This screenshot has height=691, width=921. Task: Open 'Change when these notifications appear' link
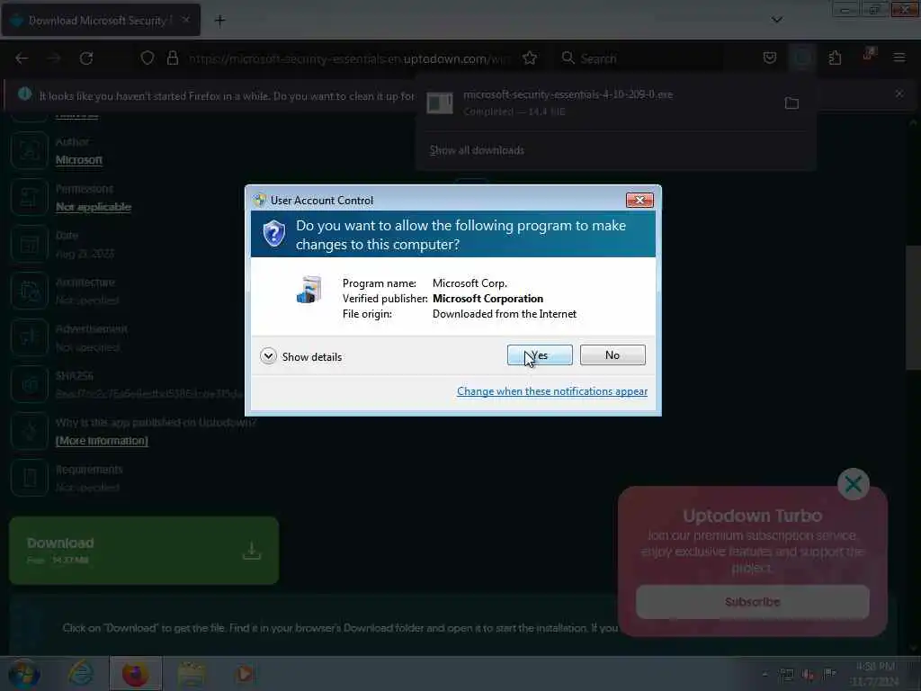552,391
